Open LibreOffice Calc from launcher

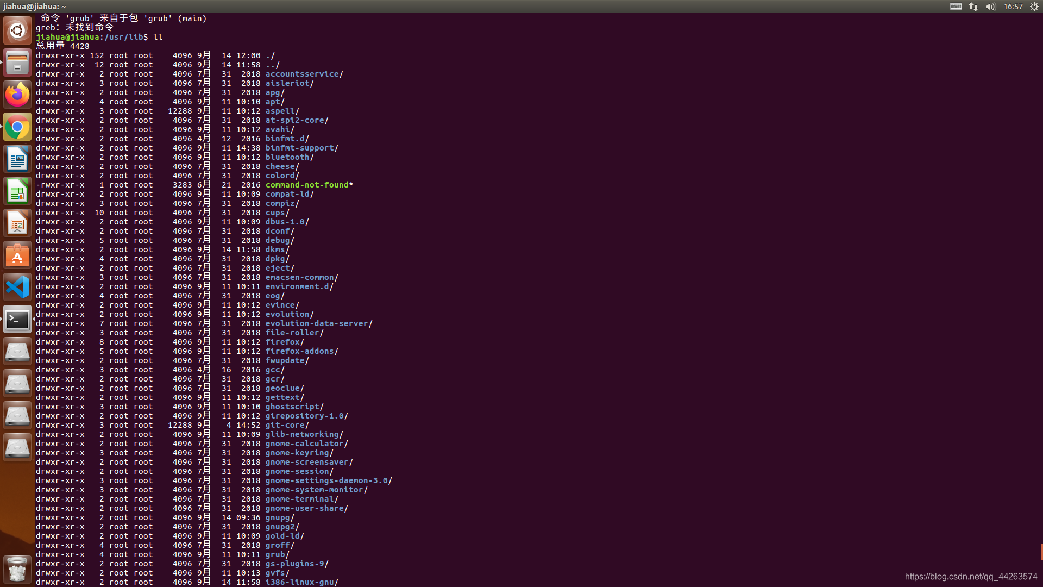click(x=17, y=191)
